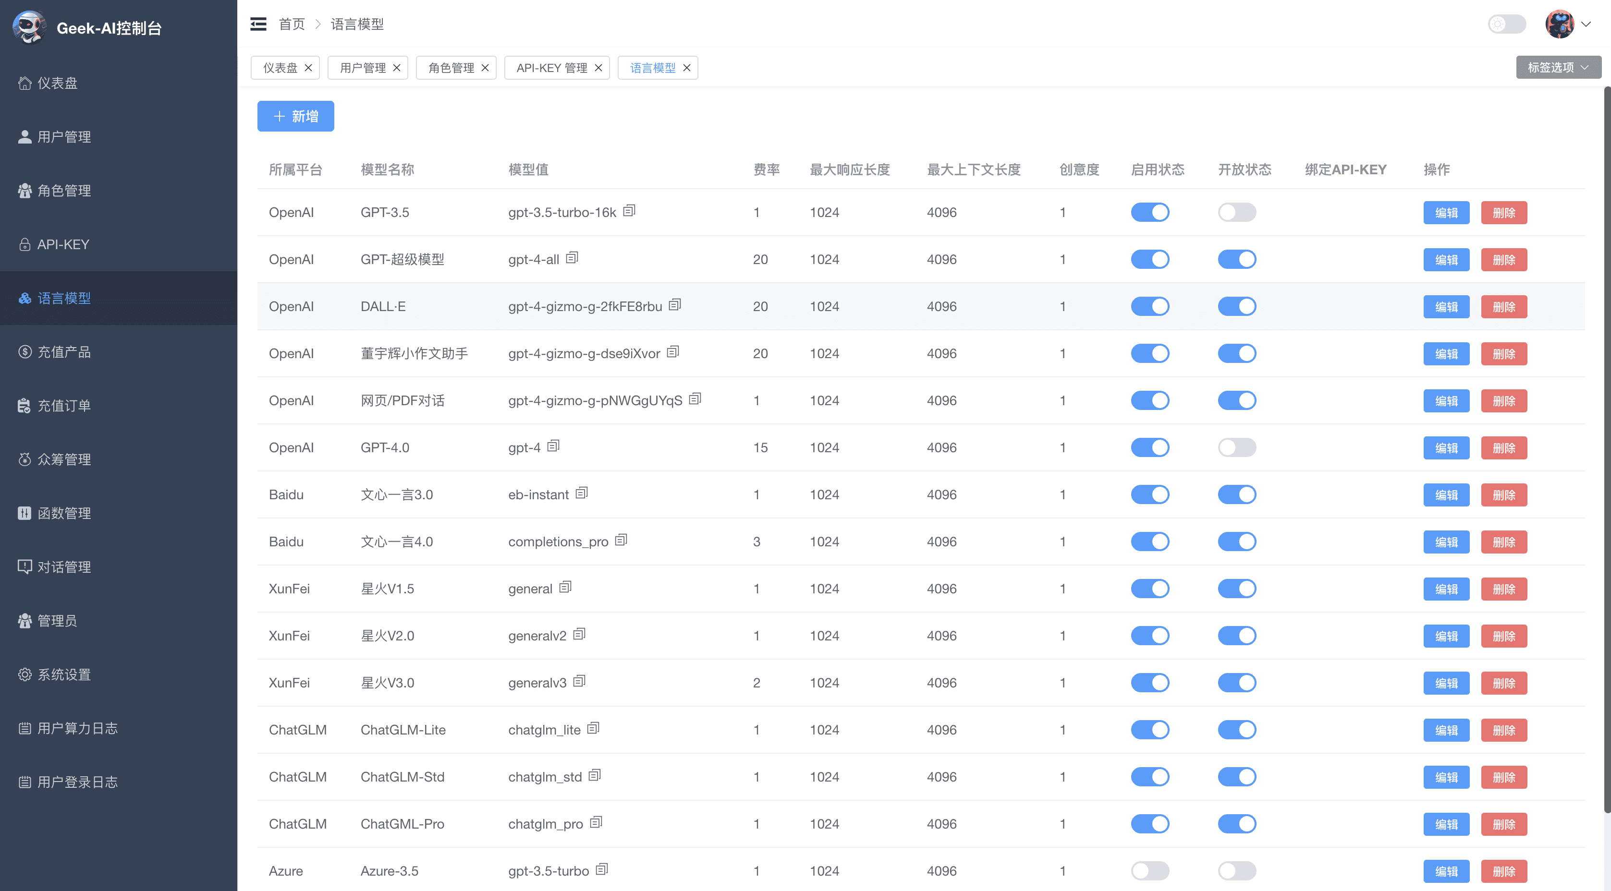Copy the gpt-3.5-turbo-16k model value
The width and height of the screenshot is (1611, 891).
coord(629,211)
